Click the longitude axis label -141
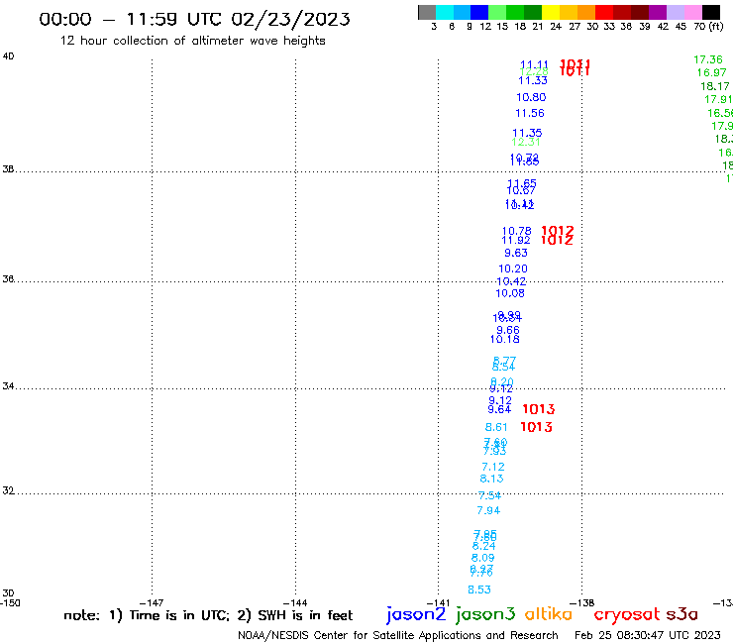This screenshot has height=644, width=733. click(x=438, y=602)
